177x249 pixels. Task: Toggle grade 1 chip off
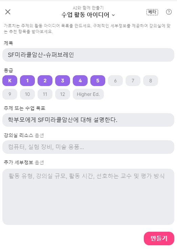pos(27,81)
